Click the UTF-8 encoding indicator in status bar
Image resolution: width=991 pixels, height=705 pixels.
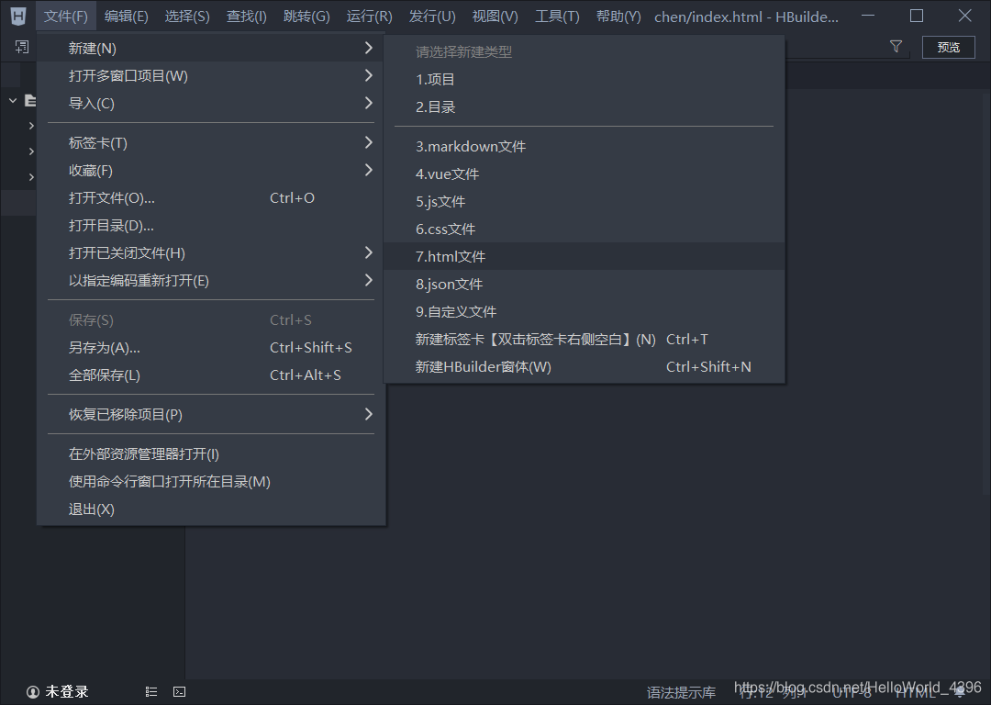pyautogui.click(x=852, y=692)
